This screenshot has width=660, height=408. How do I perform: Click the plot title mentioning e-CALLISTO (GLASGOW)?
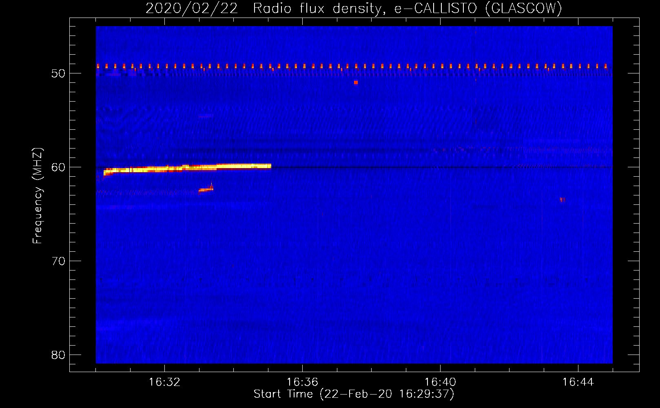coord(354,8)
